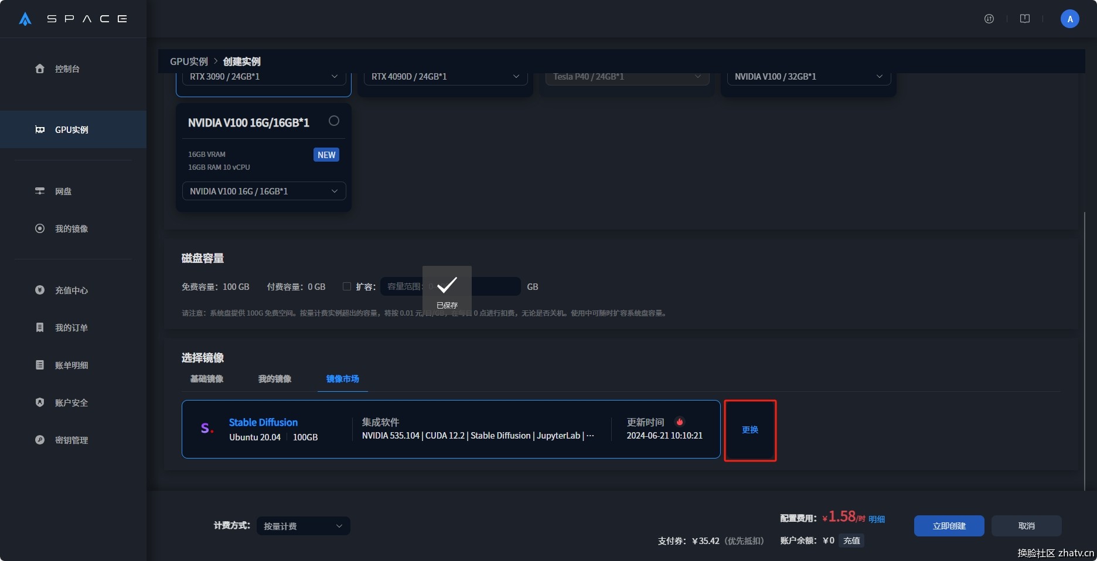
Task: Go to 控制台 in the sidebar
Action: pos(67,69)
